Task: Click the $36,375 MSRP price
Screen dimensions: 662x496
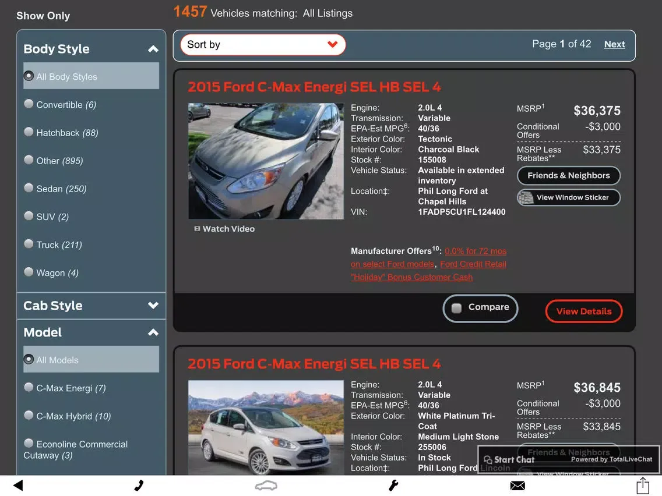Action: (x=597, y=111)
